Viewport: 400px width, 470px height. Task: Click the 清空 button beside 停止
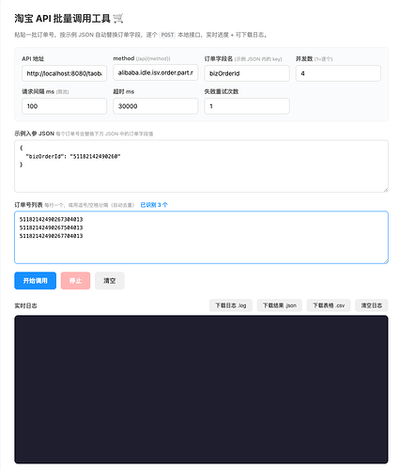110,280
